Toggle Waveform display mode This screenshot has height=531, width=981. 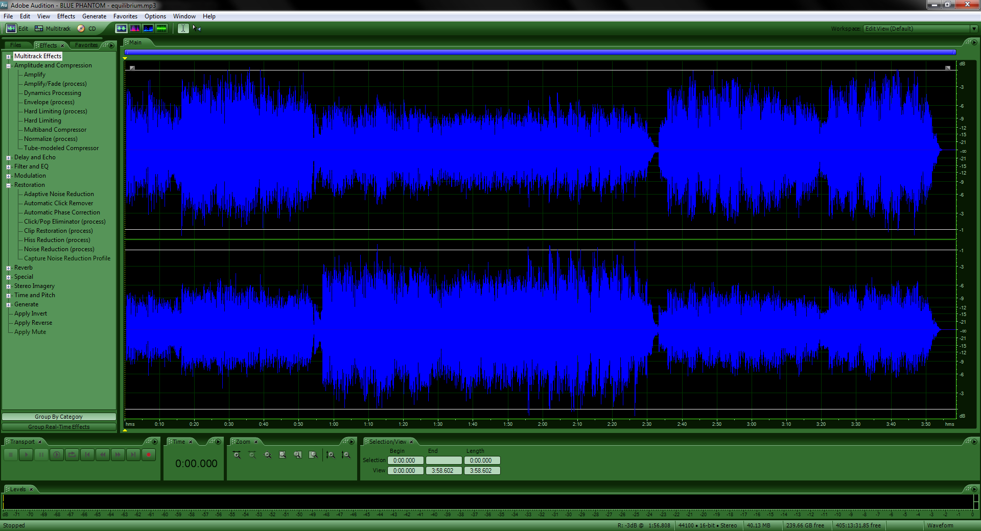pos(121,29)
